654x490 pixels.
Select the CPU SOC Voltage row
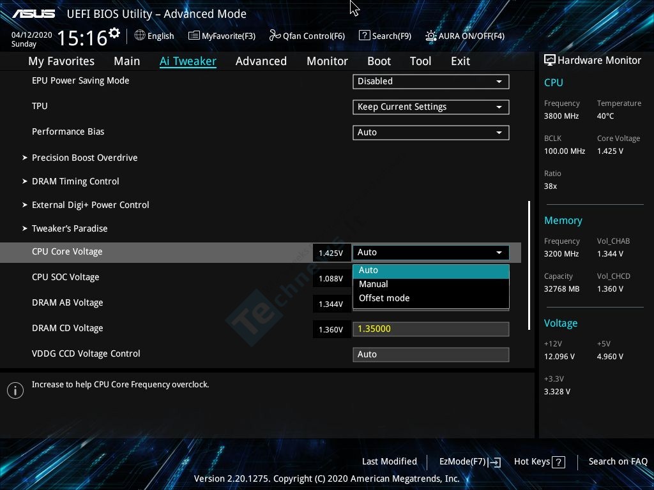pos(66,278)
